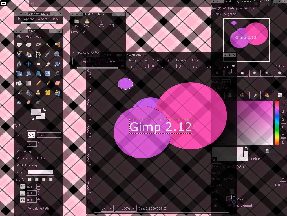The width and height of the screenshot is (287, 216).
Task: Open the Filters menu
Action: pyautogui.click(x=194, y=60)
